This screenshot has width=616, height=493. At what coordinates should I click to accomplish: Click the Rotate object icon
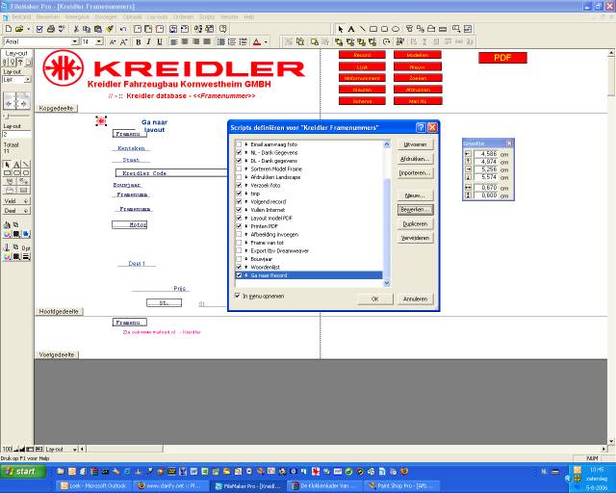click(x=387, y=41)
